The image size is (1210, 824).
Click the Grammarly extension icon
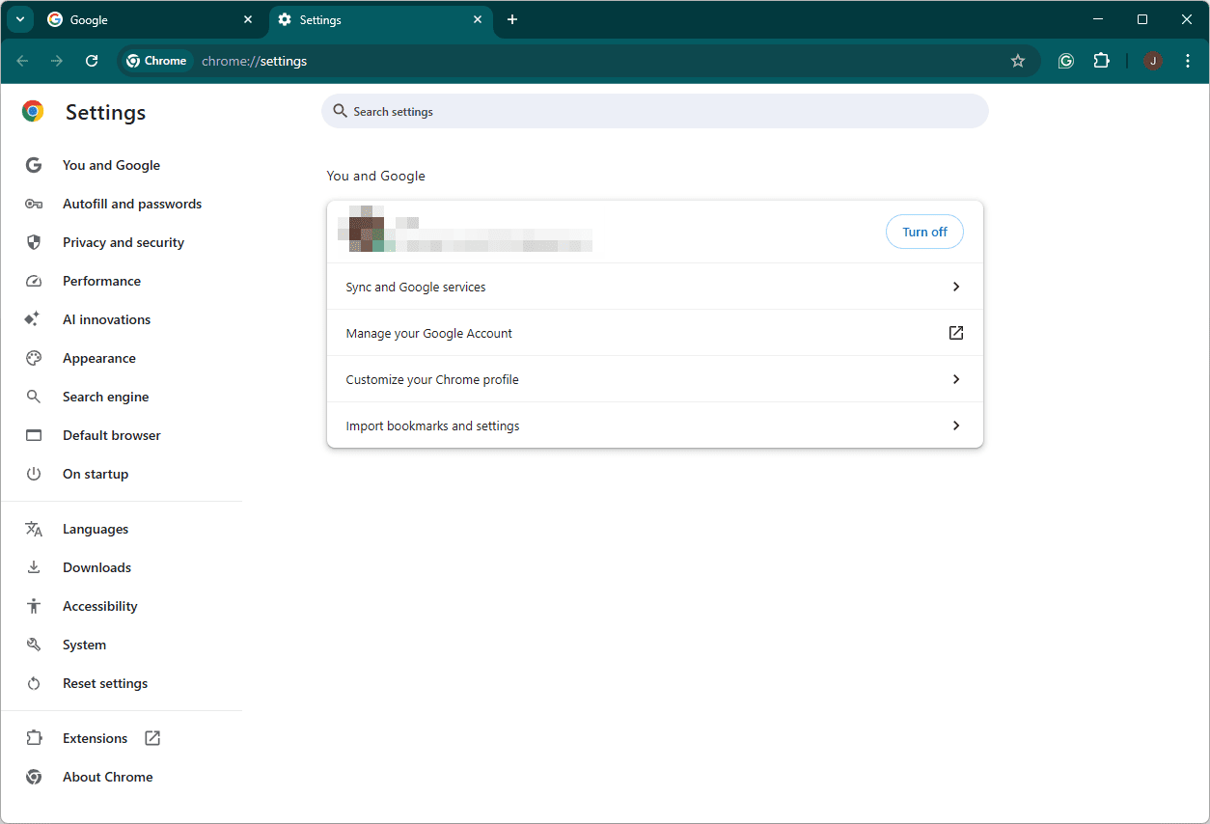pos(1065,61)
